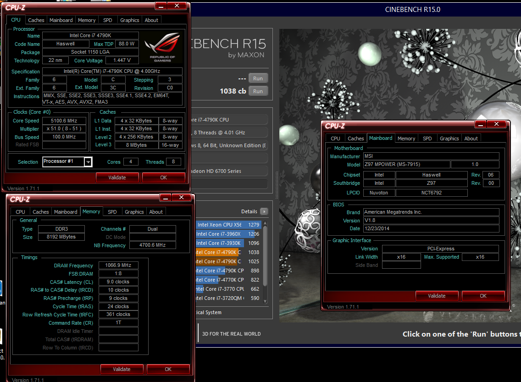Select i7-4790K ranking row scoring 898
521x382 pixels.
click(x=228, y=271)
